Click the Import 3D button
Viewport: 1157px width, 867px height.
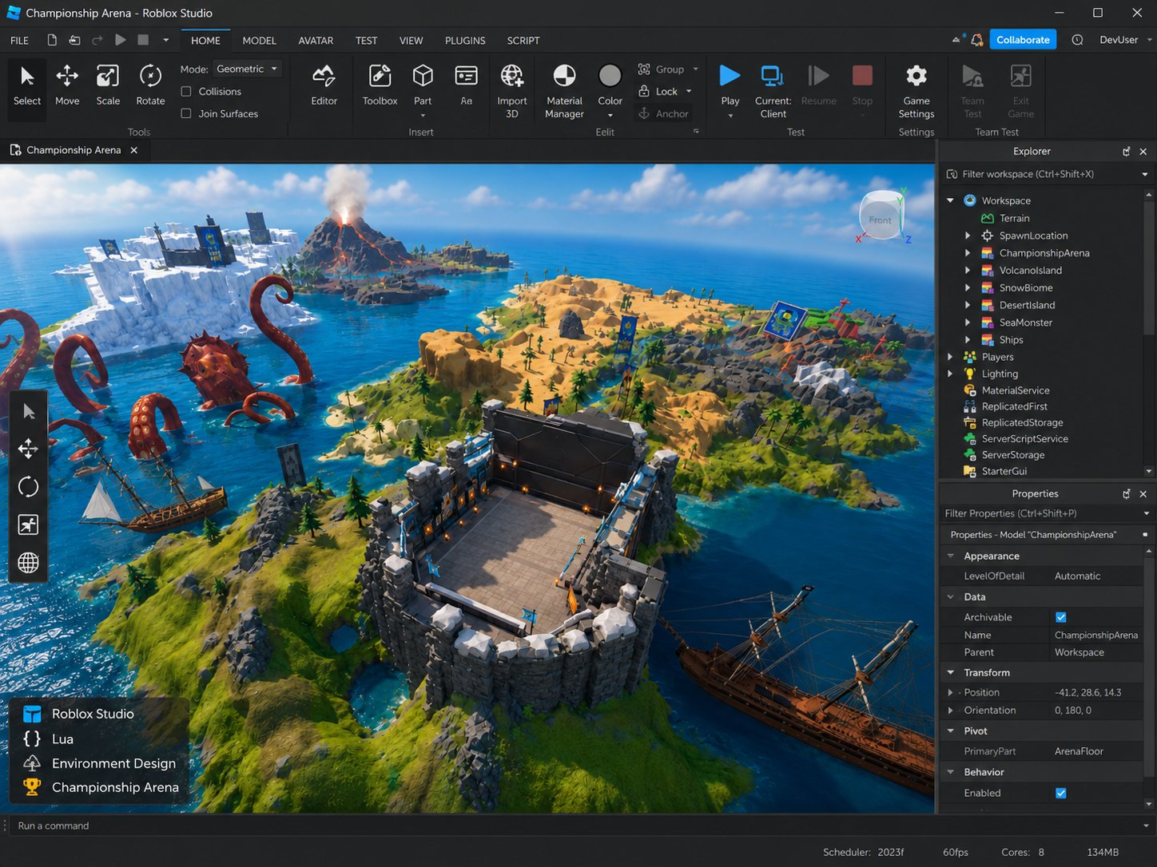[512, 92]
